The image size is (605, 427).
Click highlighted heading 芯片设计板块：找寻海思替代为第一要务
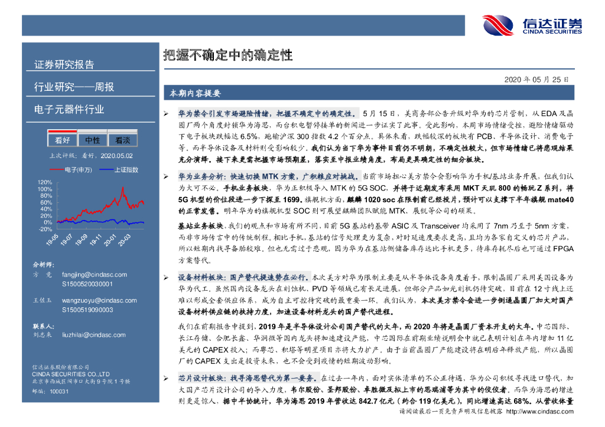[249, 378]
